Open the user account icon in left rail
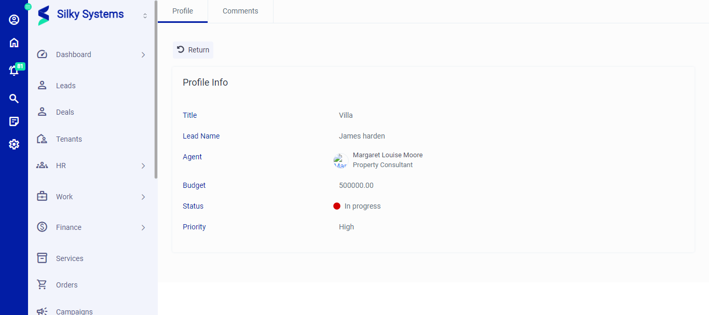Screen dimensions: 709x315 point(14,20)
